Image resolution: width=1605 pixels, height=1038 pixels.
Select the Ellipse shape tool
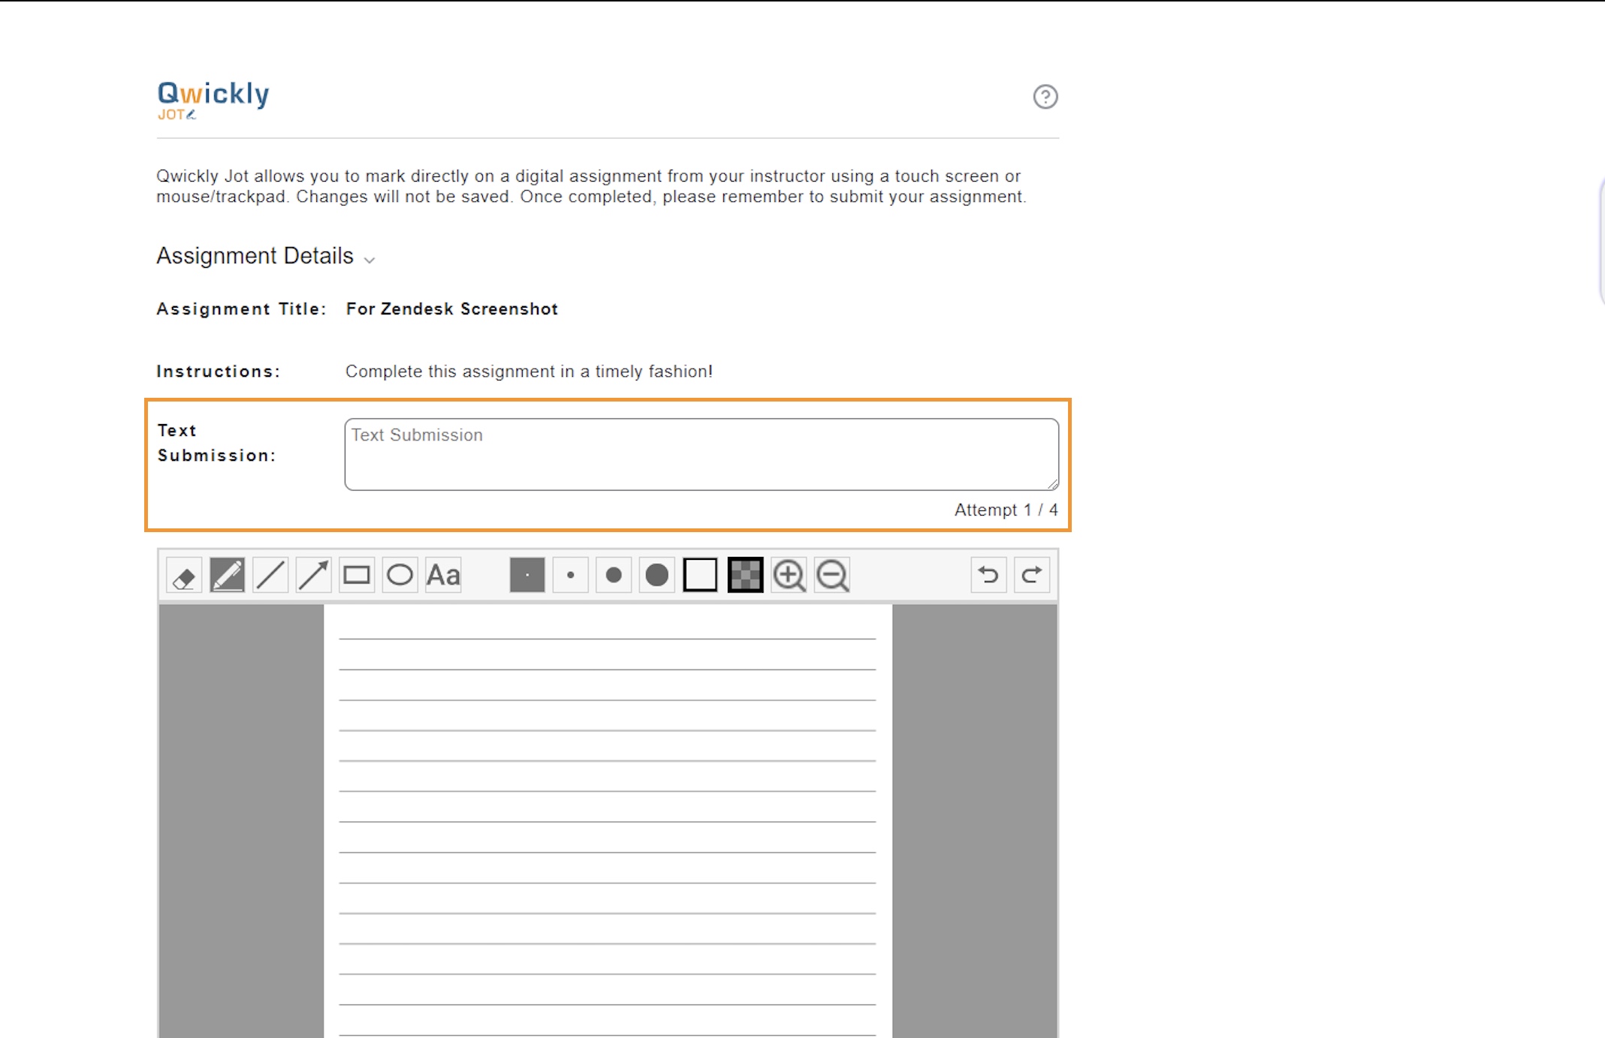pos(400,576)
